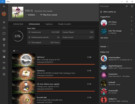Open GavinoFree friend entry

click(x=116, y=75)
